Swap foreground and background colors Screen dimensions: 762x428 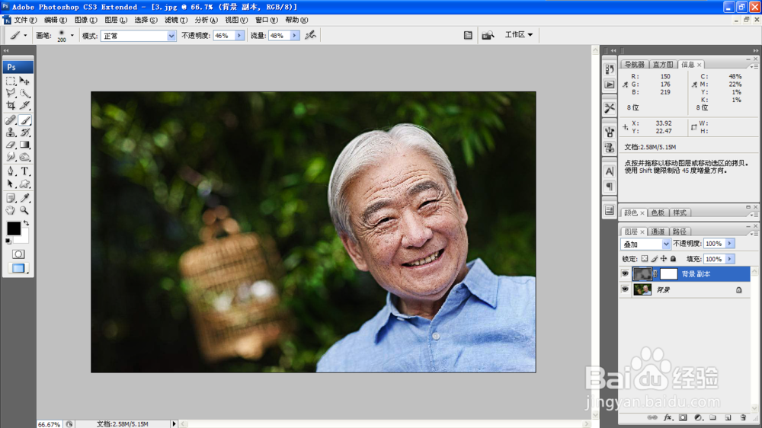click(26, 223)
